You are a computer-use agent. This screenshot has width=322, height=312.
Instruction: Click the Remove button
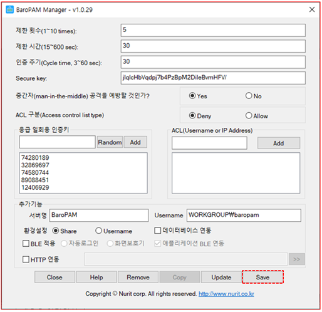[x=138, y=277]
